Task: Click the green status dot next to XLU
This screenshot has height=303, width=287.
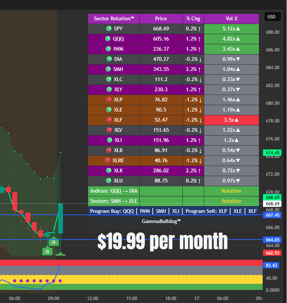Action: (109, 181)
